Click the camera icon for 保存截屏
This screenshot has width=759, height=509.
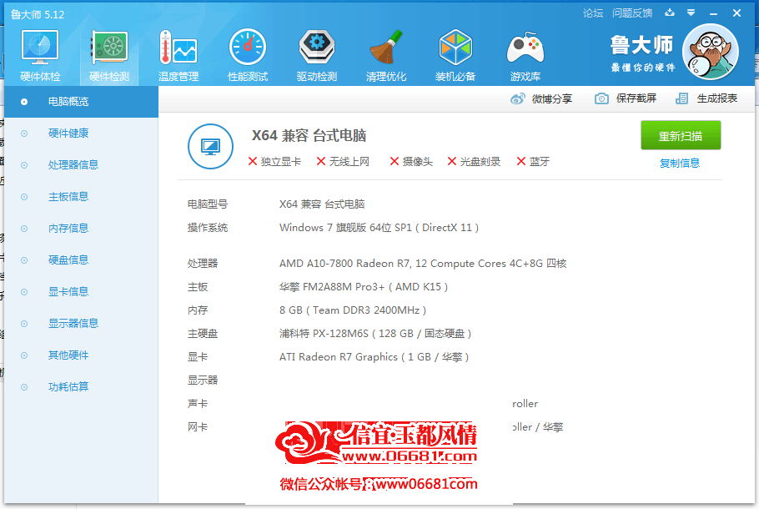pos(601,98)
